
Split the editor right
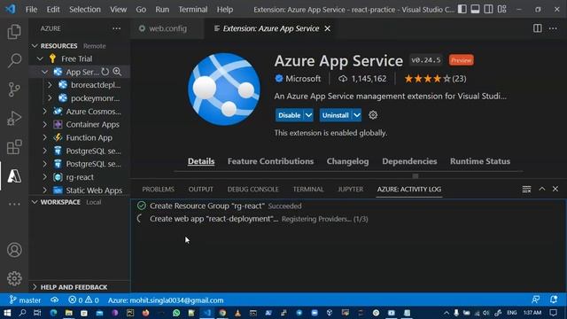pos(538,28)
